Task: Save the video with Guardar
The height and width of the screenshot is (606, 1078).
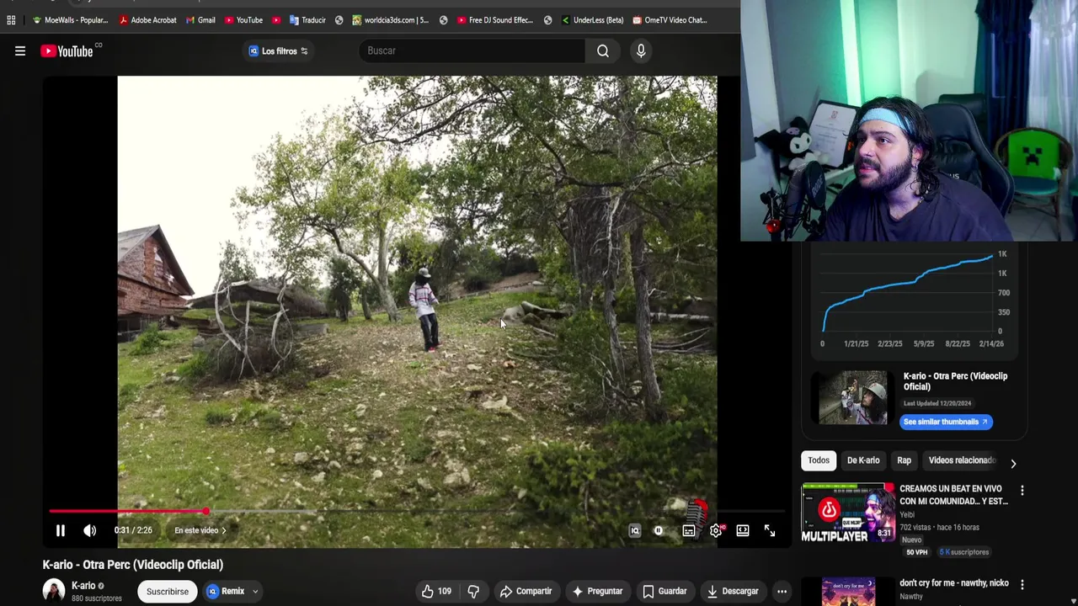Action: click(664, 591)
